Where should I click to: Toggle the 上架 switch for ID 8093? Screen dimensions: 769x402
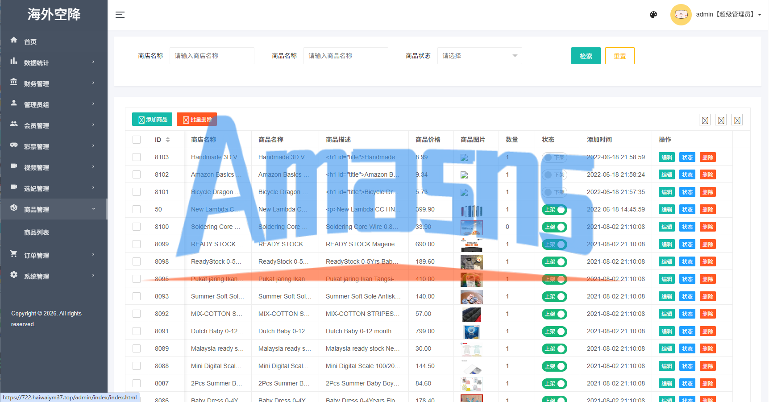point(554,297)
